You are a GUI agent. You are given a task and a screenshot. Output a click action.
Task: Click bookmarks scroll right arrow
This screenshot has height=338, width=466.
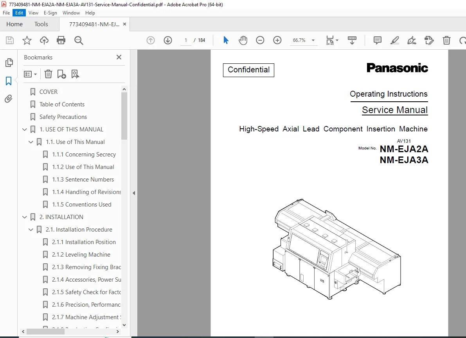click(118, 331)
